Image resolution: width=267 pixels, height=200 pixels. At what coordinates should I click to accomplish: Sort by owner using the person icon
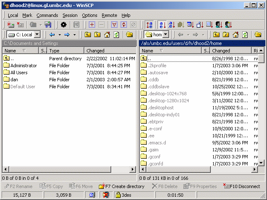tap(219, 25)
